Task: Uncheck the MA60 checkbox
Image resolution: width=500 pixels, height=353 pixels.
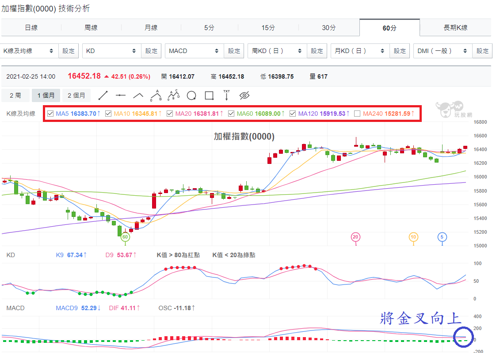Action: [231, 114]
